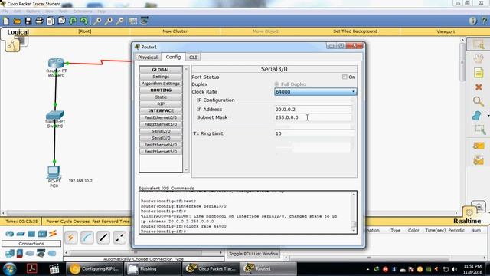Open file using the folder icon
The width and height of the screenshot is (490, 276).
tap(17, 21)
